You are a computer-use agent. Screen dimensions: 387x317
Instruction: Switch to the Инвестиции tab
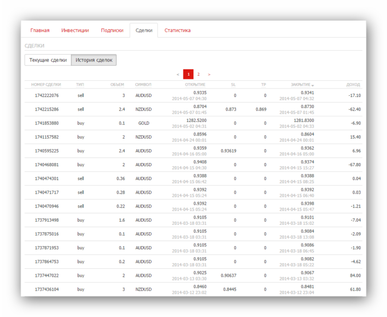pyautogui.click(x=75, y=30)
